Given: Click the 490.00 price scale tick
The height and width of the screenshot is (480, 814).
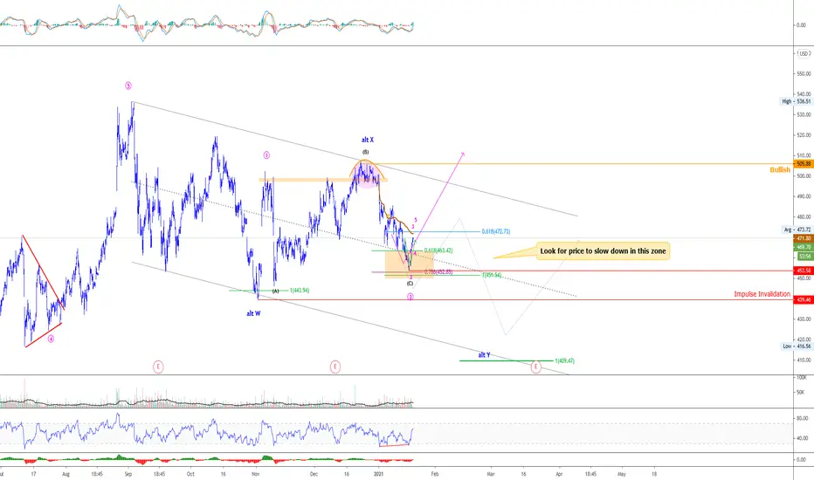Looking at the screenshot, I should 804,196.
